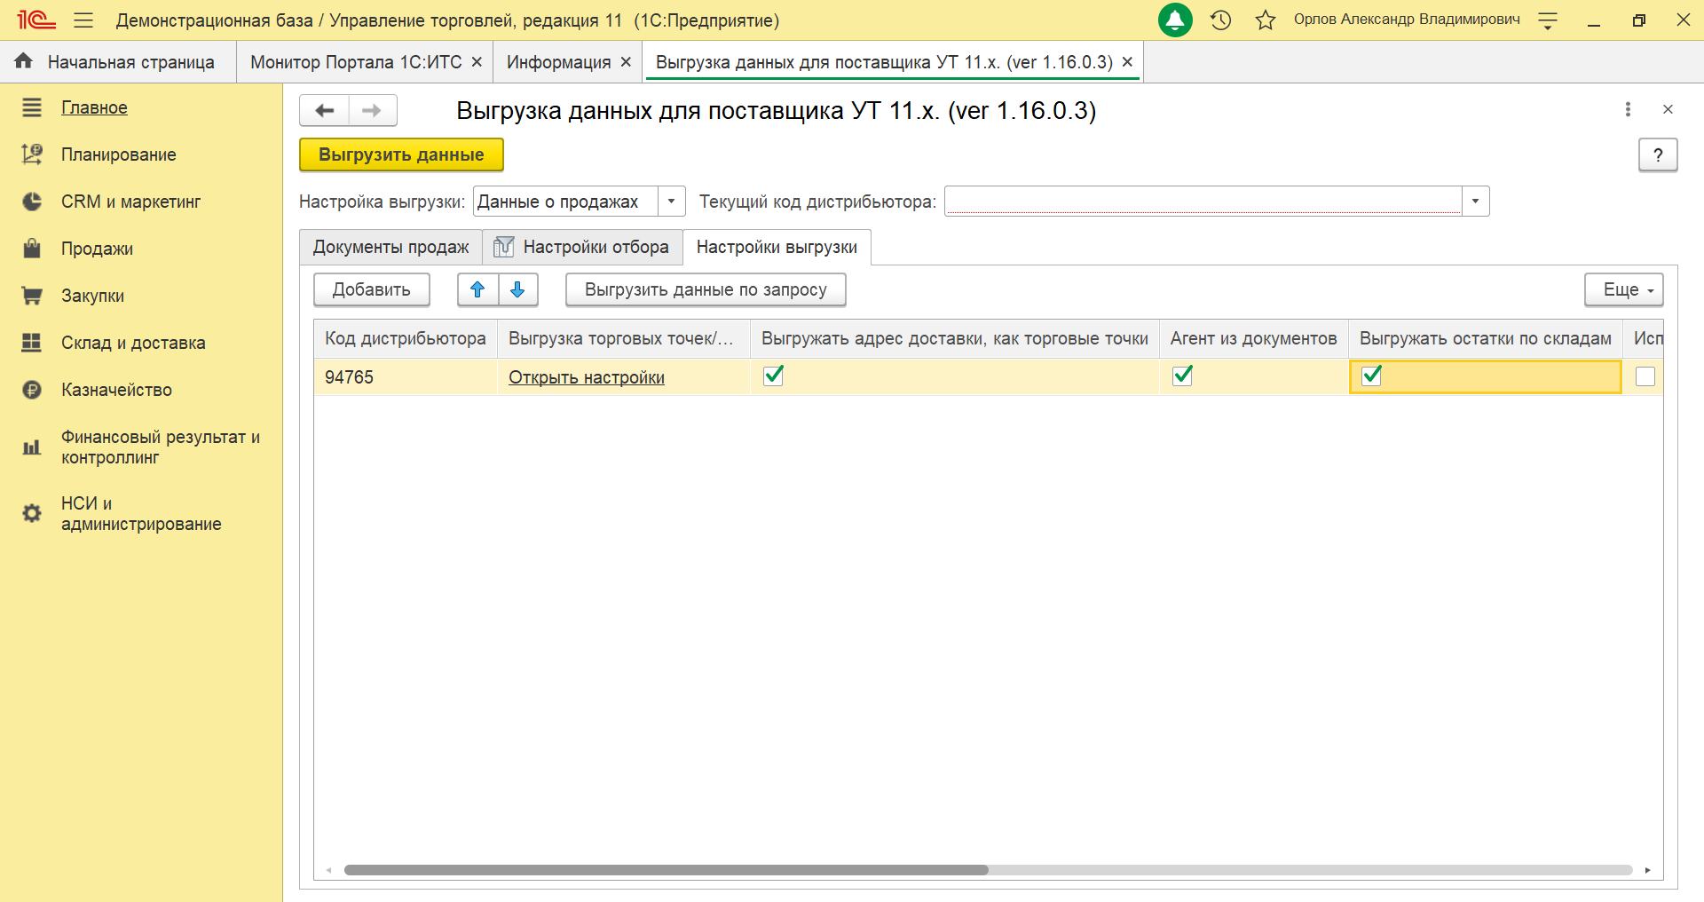Close the Выгрузка данных для поставщика tab

coord(1127,62)
